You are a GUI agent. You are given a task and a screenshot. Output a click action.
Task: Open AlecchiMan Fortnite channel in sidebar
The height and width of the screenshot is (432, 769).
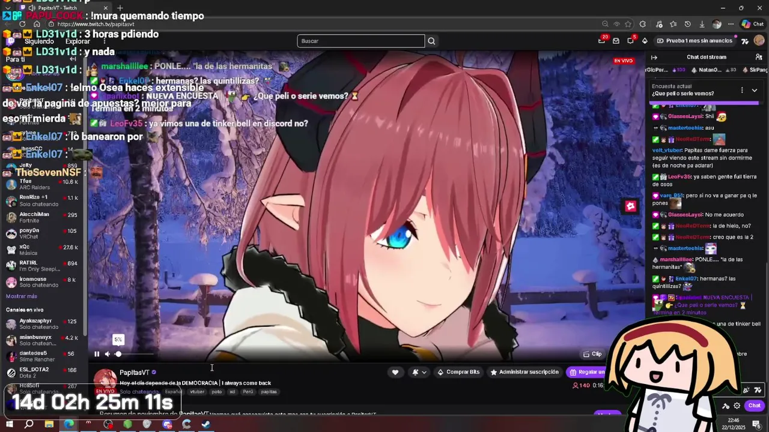point(42,217)
